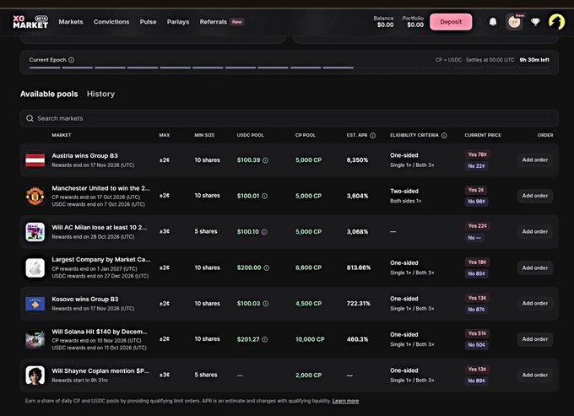Focus the Search markets field
This screenshot has width=574, height=416.
[290, 118]
